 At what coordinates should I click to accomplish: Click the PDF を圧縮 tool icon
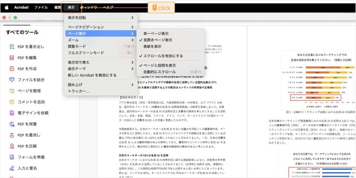(x=12, y=146)
